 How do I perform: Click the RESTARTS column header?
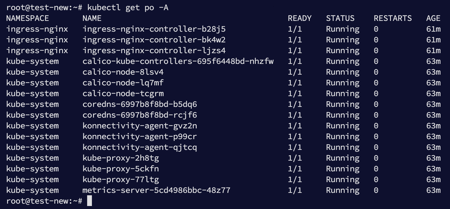pyautogui.click(x=393, y=18)
